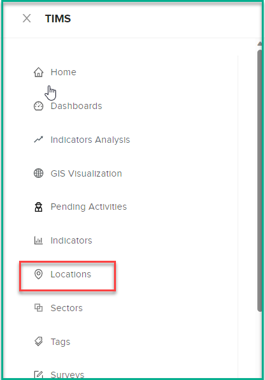This screenshot has width=265, height=380.
Task: Close the TIMS menu panel
Action: 27,18
